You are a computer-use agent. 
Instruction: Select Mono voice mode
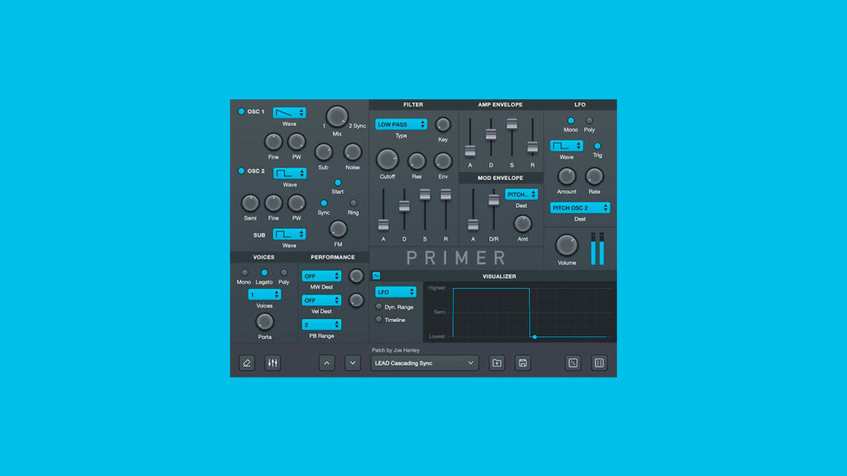[244, 273]
